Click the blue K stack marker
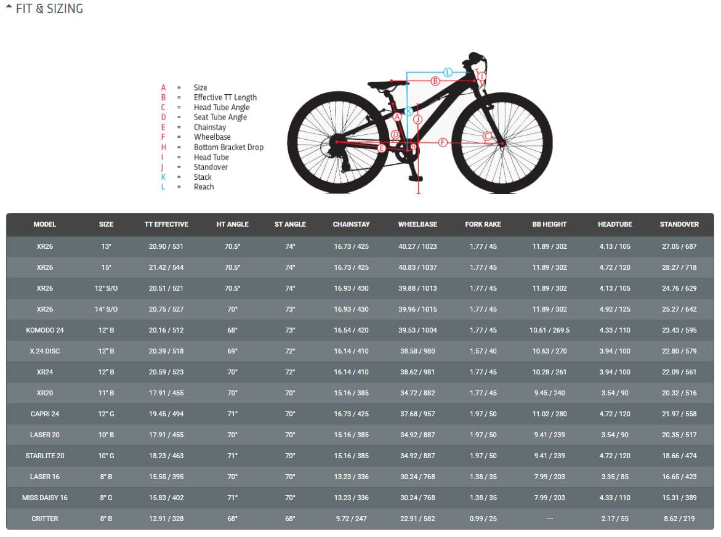Image resolution: width=721 pixels, height=537 pixels. pyautogui.click(x=408, y=111)
